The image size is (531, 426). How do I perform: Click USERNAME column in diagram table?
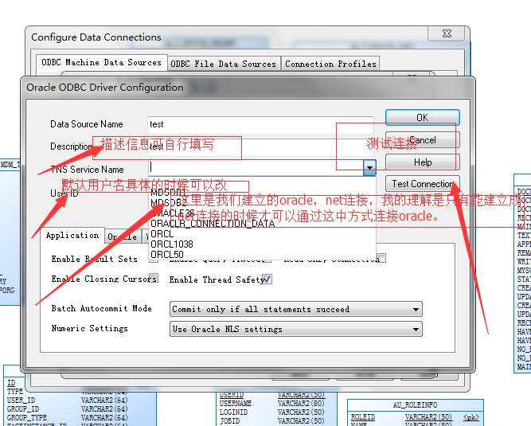click(236, 404)
